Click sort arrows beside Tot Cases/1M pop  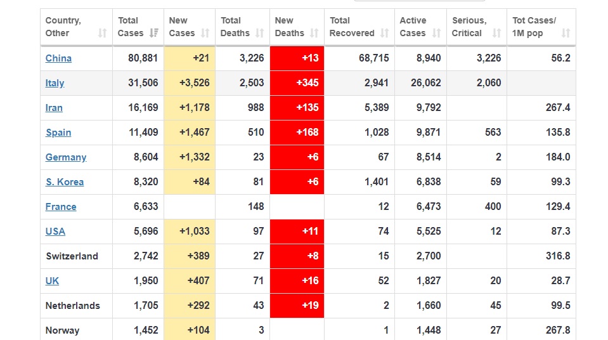click(x=566, y=33)
